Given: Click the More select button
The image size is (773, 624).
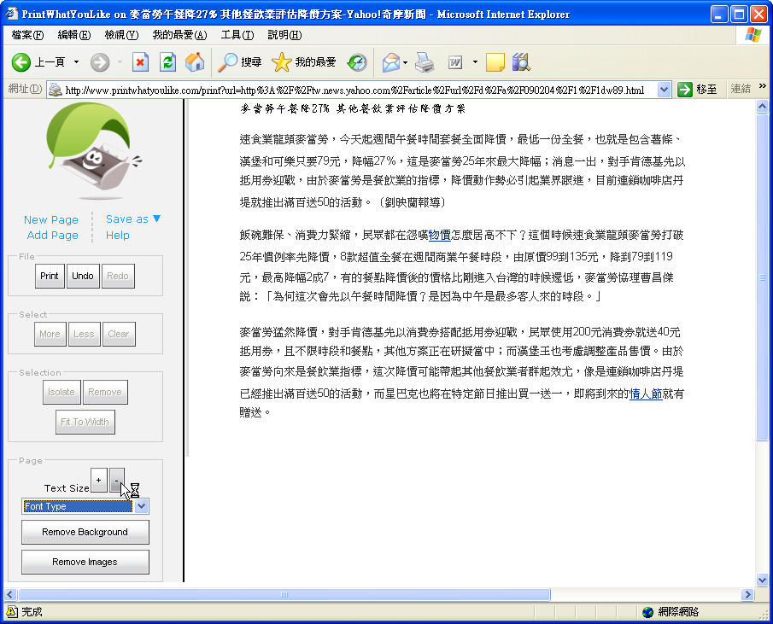Looking at the screenshot, I should (x=50, y=334).
